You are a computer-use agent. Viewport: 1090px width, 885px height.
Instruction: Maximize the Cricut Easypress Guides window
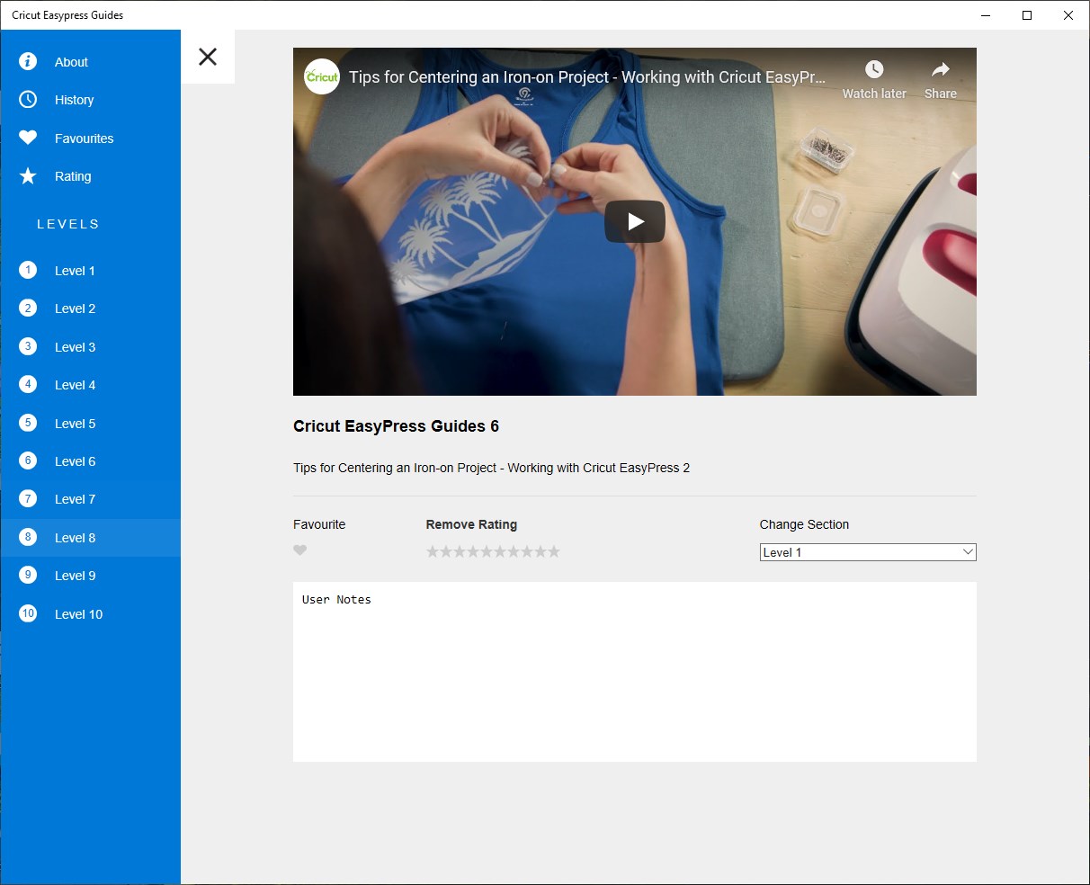(1027, 15)
